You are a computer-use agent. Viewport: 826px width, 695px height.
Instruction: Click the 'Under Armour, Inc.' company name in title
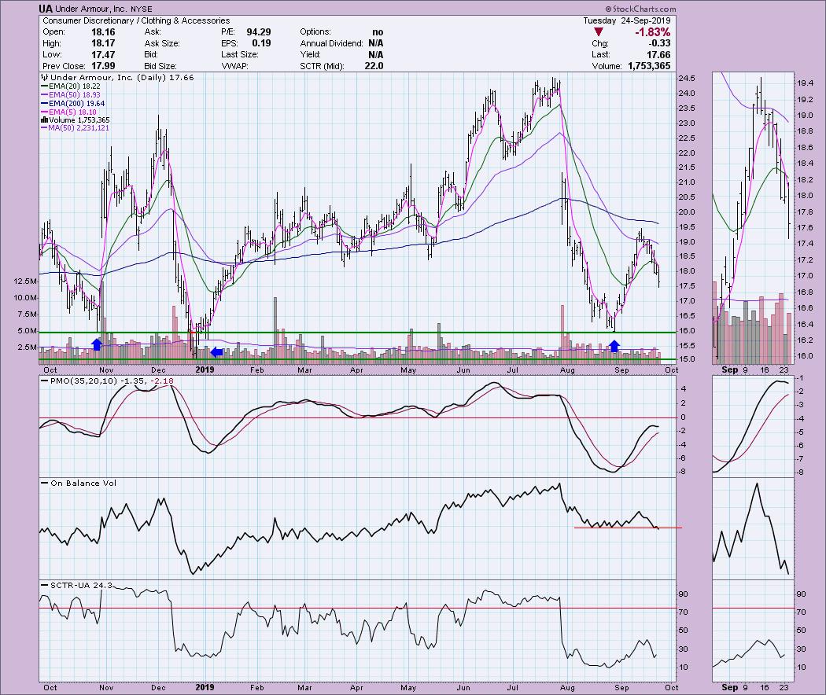click(90, 9)
